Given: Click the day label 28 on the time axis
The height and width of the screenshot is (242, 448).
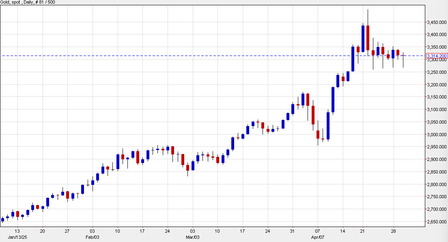Looking at the screenshot, I should [394, 231].
